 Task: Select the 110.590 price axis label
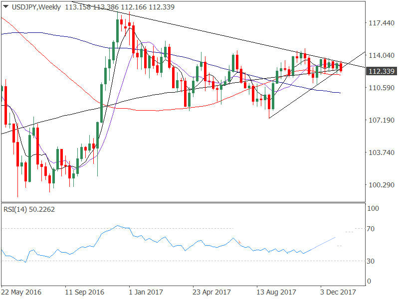[x=382, y=88]
